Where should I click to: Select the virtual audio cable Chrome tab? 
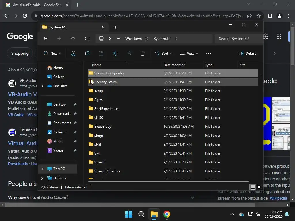(37, 5)
